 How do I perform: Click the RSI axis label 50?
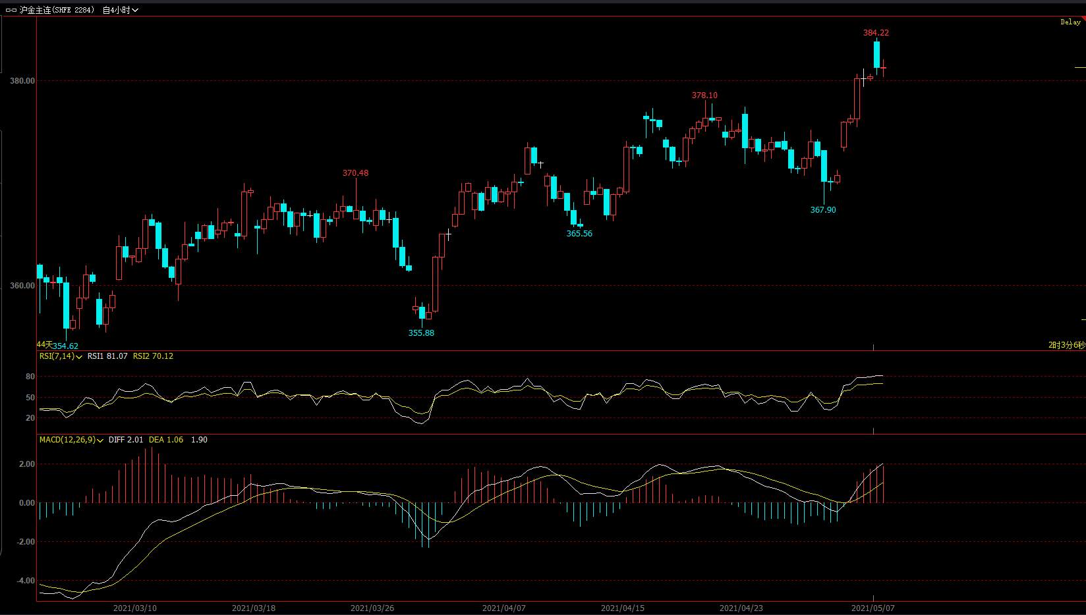click(30, 398)
